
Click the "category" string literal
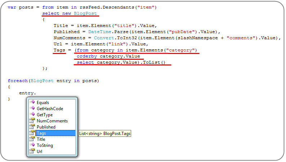pos(180,50)
